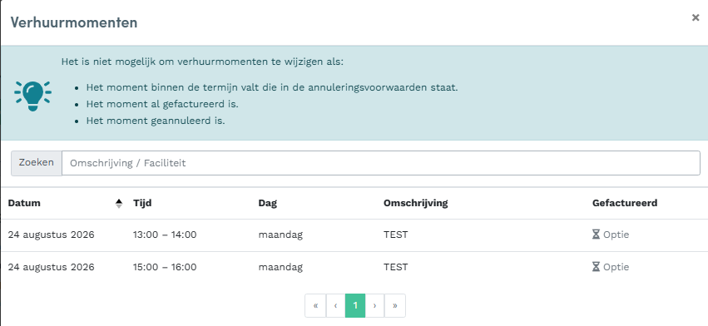
Task: Click hourglass icon on 15:00 – 16:00 row
Action: (596, 267)
